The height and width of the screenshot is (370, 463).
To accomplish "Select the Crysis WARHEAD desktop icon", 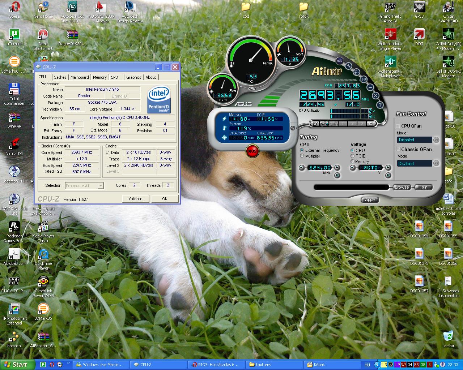I will click(448, 12).
